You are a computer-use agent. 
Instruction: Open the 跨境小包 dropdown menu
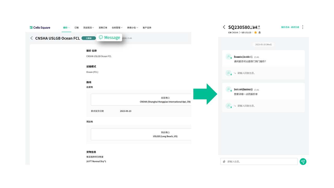(x=133, y=28)
